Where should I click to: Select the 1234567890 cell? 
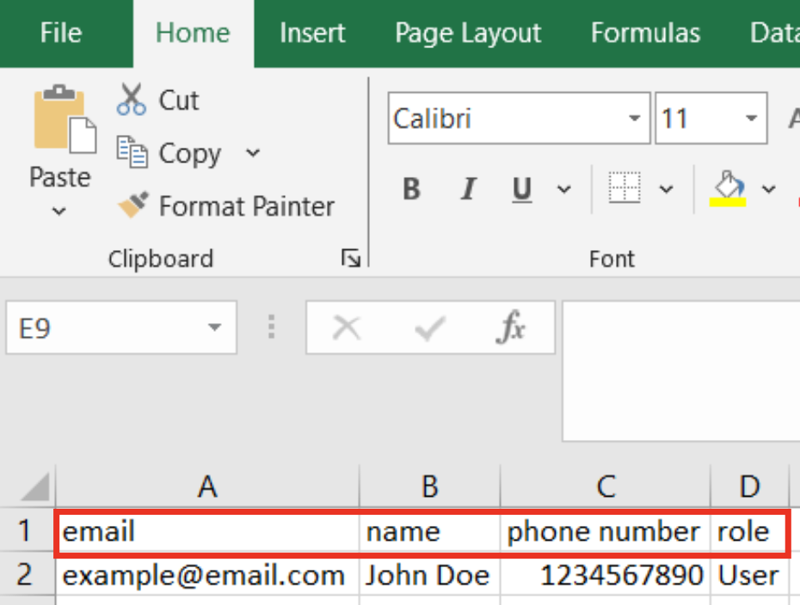[x=606, y=575]
